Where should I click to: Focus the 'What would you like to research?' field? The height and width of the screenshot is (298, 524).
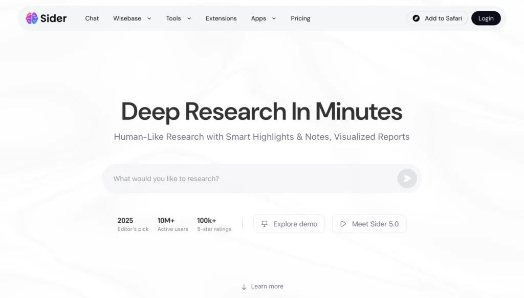tap(262, 179)
